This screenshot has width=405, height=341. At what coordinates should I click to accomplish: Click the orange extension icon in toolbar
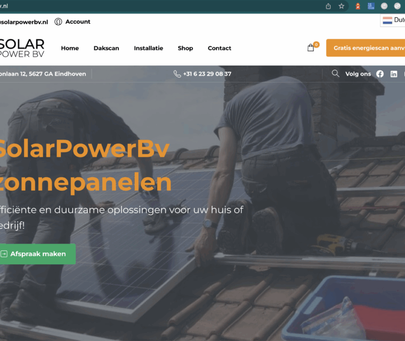pos(358,6)
